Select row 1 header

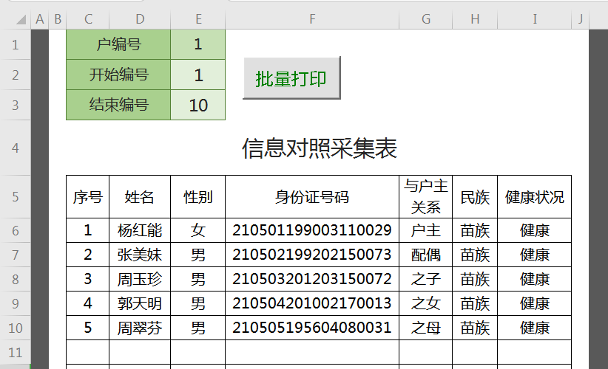[15, 44]
